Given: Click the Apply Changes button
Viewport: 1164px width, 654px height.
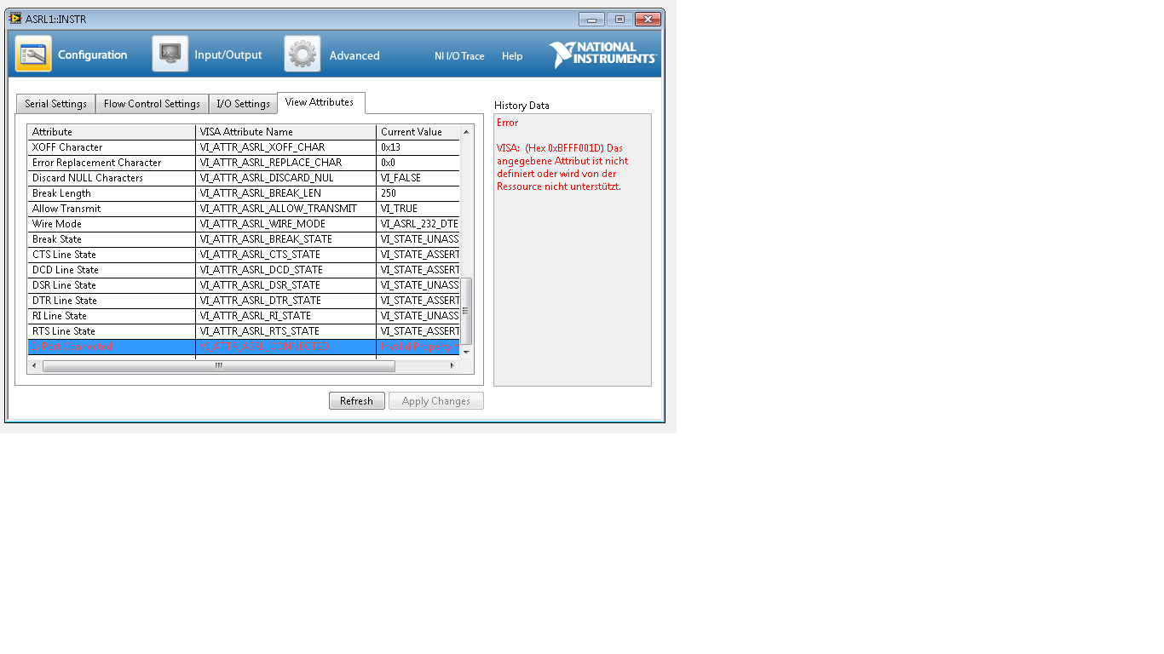Looking at the screenshot, I should 436,401.
